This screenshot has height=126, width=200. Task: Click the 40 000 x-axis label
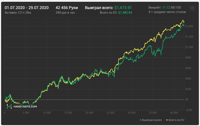174,113
